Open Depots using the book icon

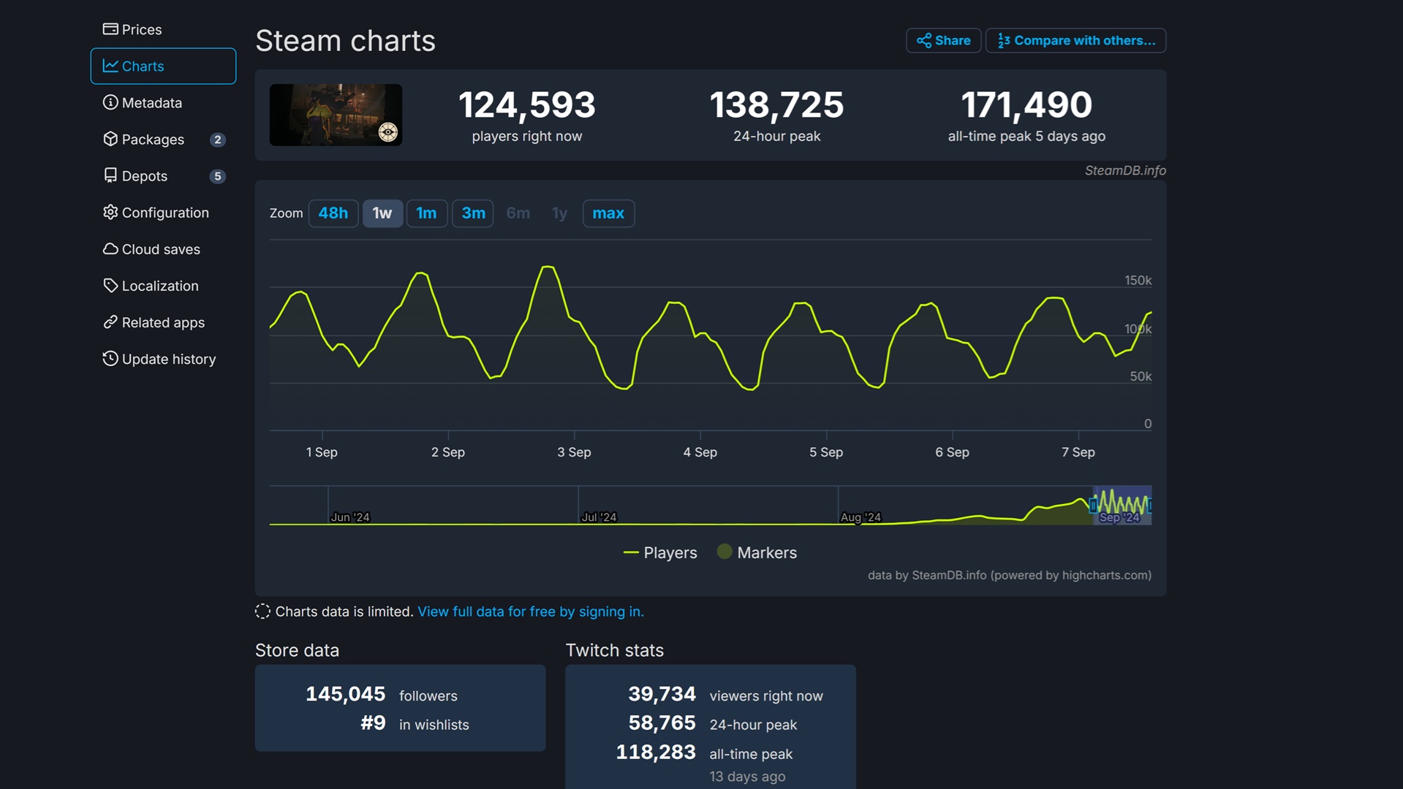pos(110,175)
